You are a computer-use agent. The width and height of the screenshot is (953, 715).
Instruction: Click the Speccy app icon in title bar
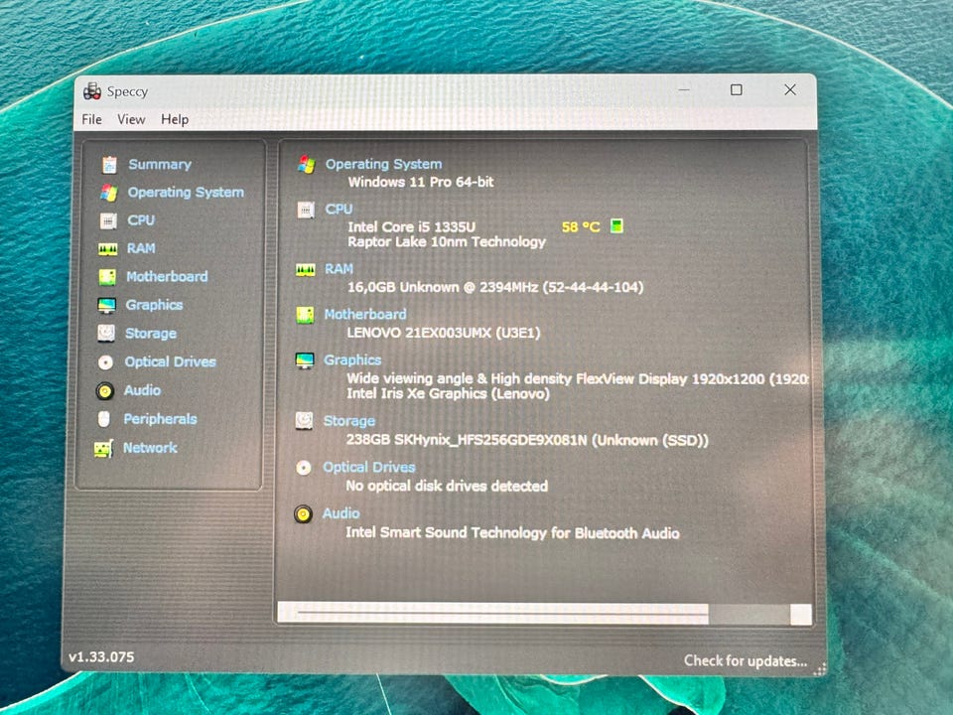(x=92, y=91)
